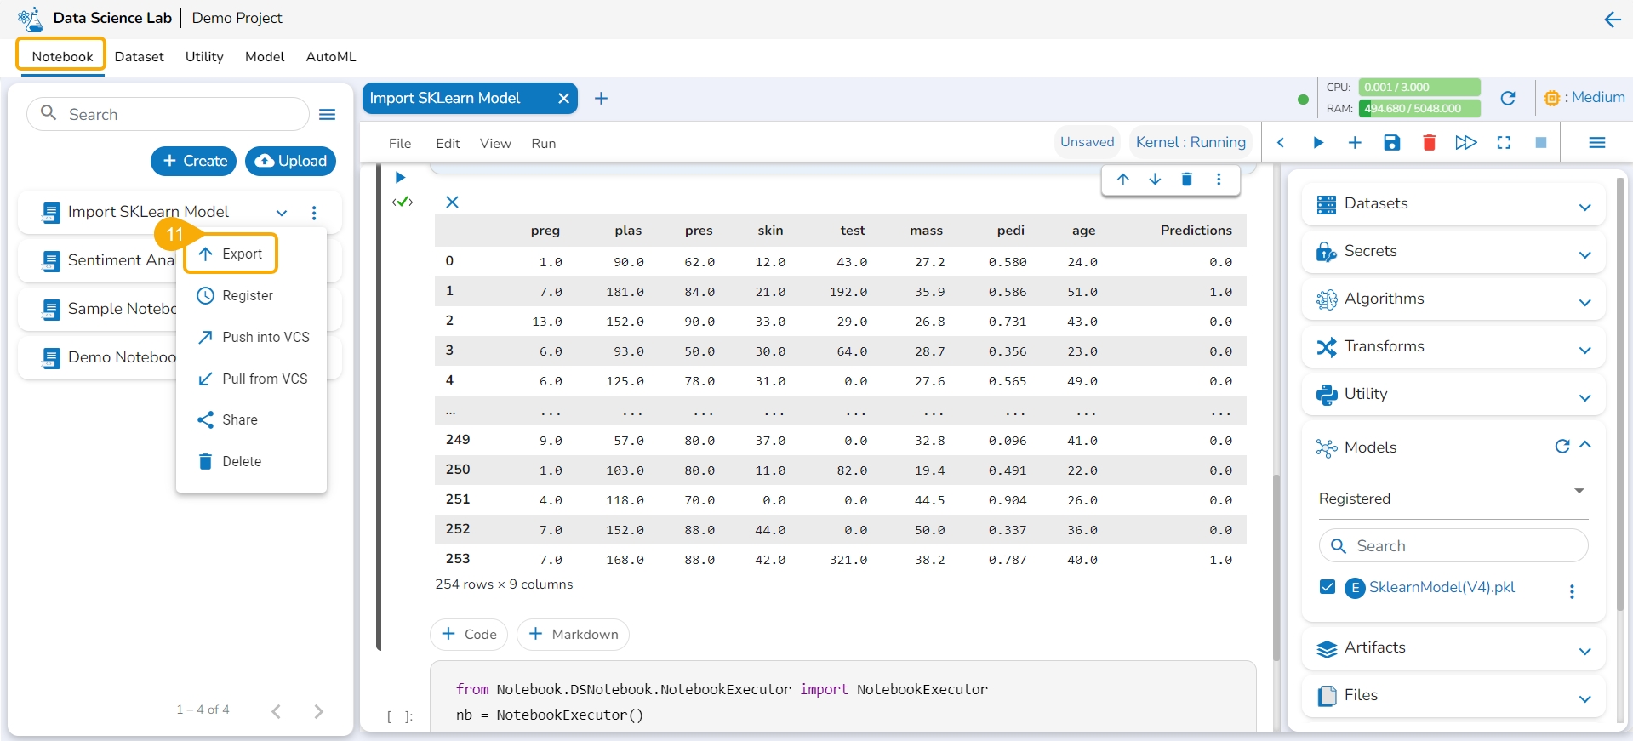1633x741 pixels.
Task: Click the red delete cell trash icon
Action: tap(1429, 143)
